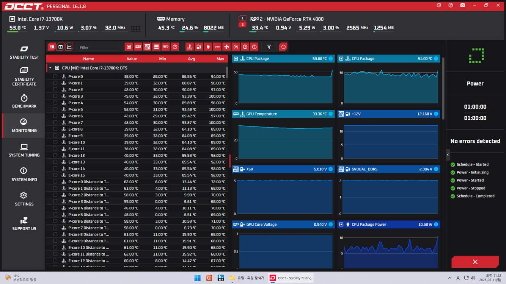Screen dimensions: 506x284
Task: Select GPU tab number 1
Action: pos(242,18)
